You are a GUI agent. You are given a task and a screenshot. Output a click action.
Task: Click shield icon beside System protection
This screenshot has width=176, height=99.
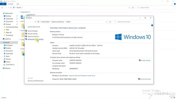26,36
